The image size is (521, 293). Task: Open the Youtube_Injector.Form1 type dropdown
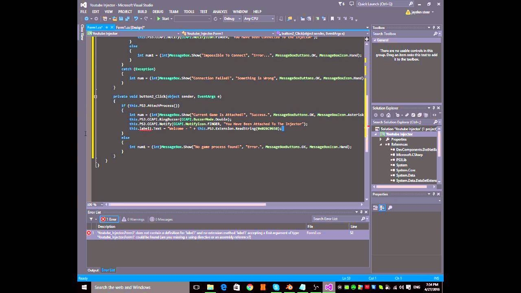(x=228, y=33)
